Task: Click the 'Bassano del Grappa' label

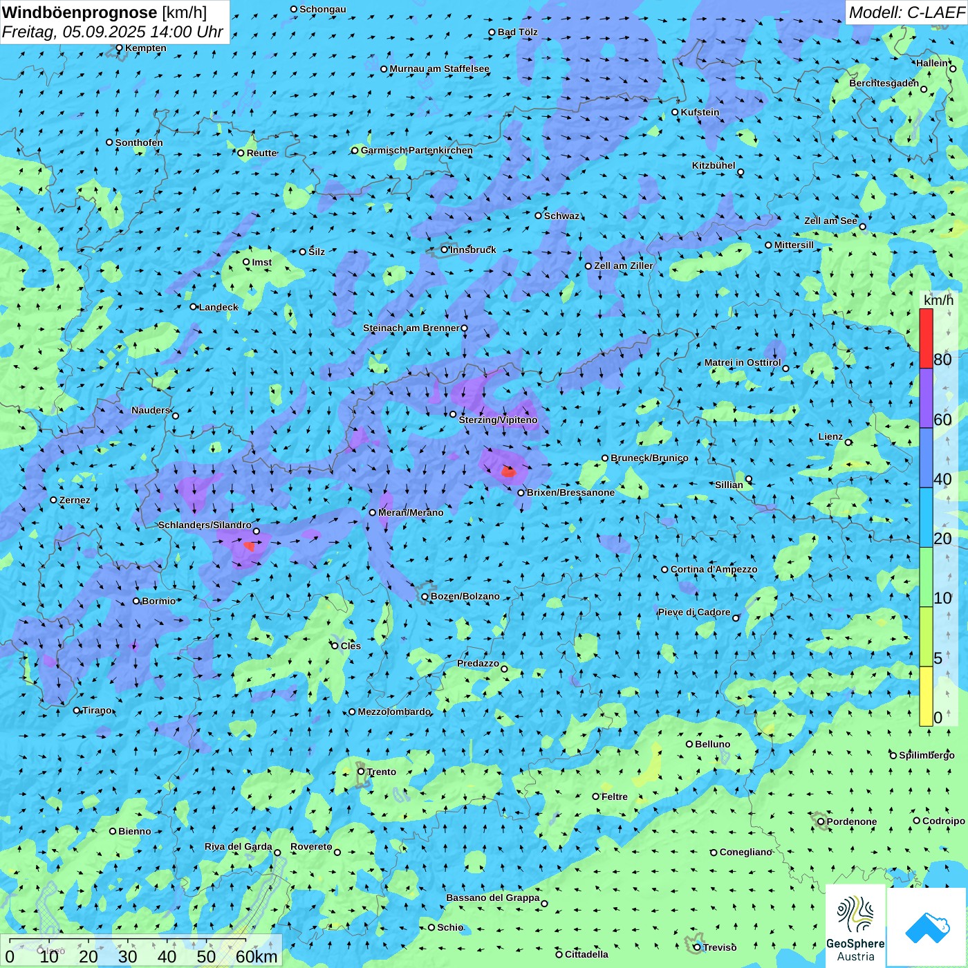Action: click(493, 897)
